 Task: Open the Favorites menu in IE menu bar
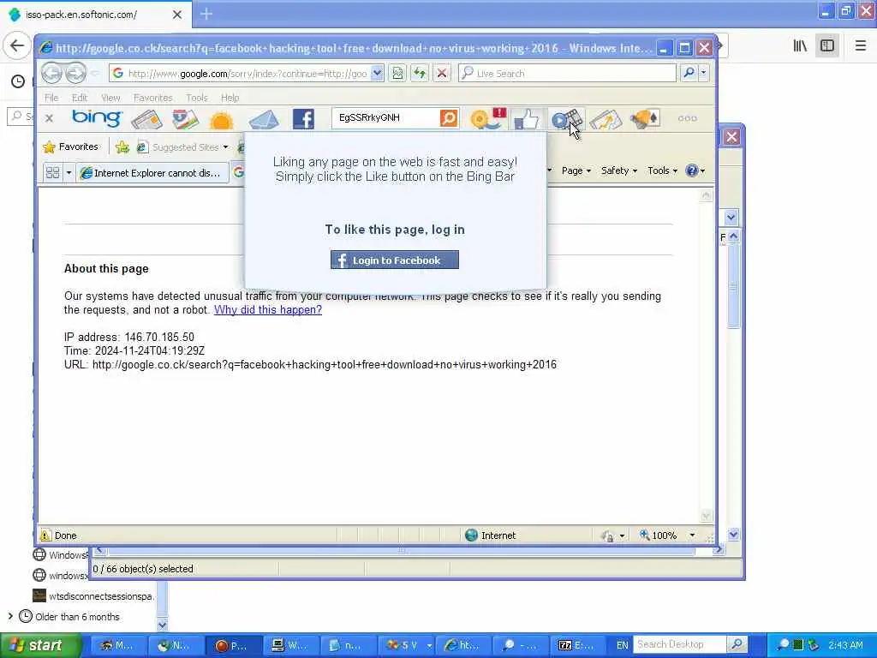152,98
